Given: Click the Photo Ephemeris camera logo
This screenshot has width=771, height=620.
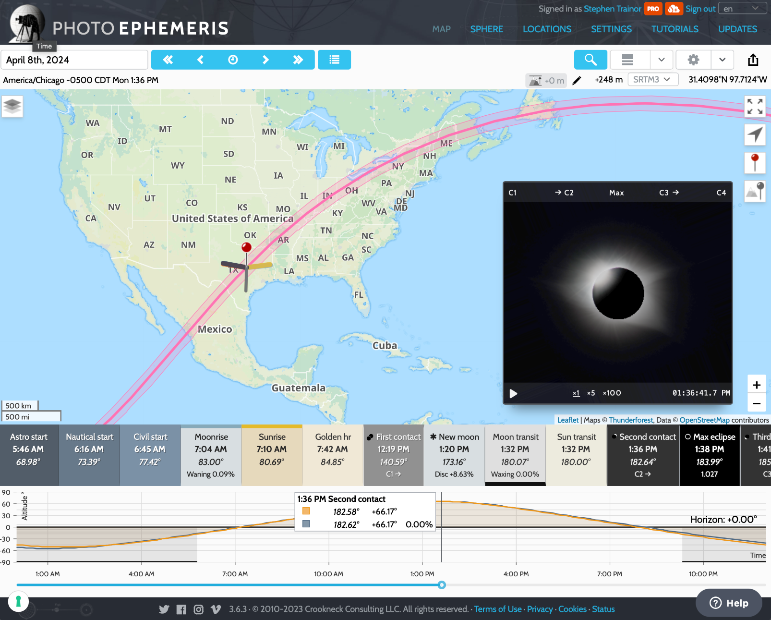Looking at the screenshot, I should (x=27, y=24).
